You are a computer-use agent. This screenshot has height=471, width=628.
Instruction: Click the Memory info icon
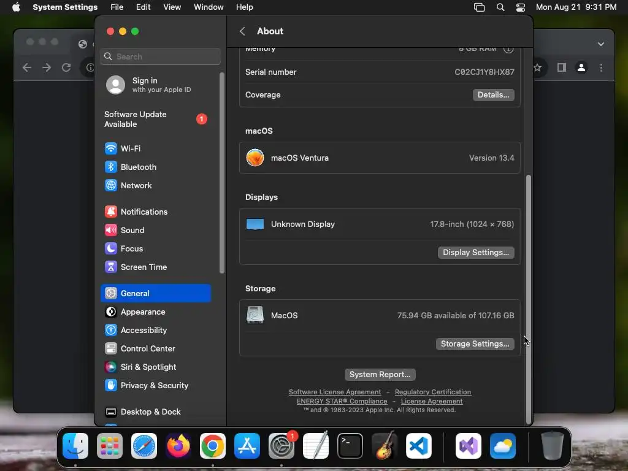pyautogui.click(x=508, y=49)
